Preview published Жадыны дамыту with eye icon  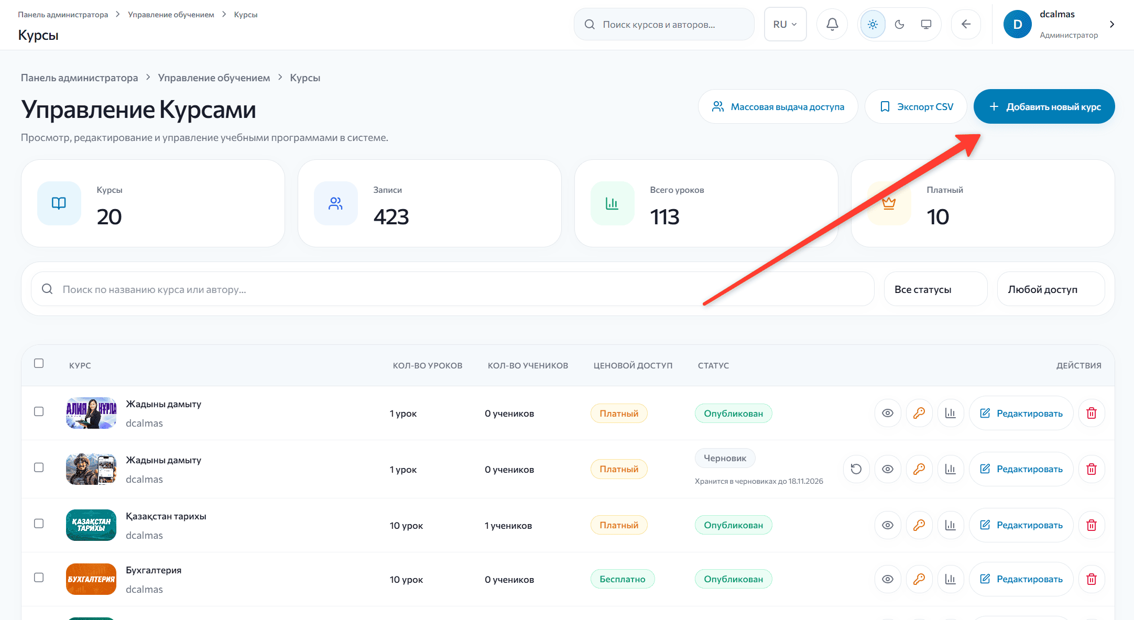pyautogui.click(x=888, y=413)
